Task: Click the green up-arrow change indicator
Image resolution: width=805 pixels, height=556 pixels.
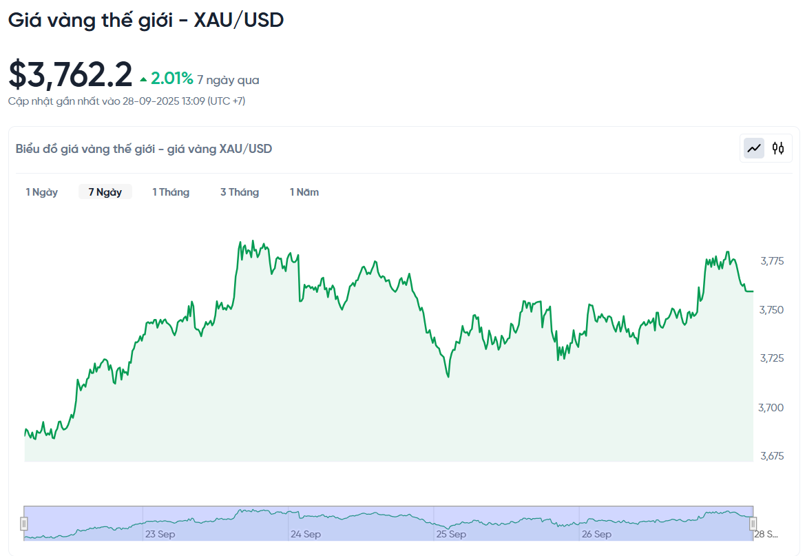Action: coord(143,79)
